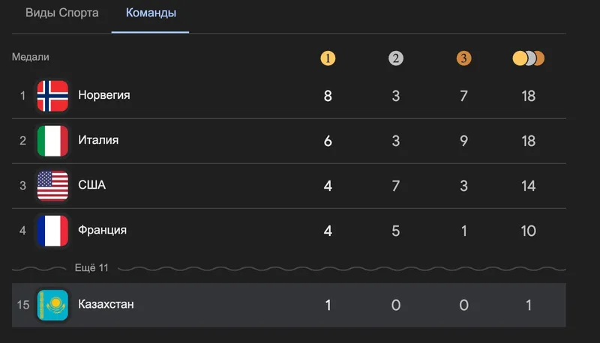Click the bronze medal column icon

coord(463,58)
